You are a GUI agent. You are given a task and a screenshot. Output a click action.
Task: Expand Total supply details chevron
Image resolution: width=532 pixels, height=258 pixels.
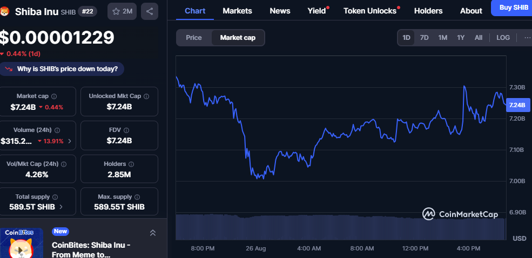(x=61, y=207)
